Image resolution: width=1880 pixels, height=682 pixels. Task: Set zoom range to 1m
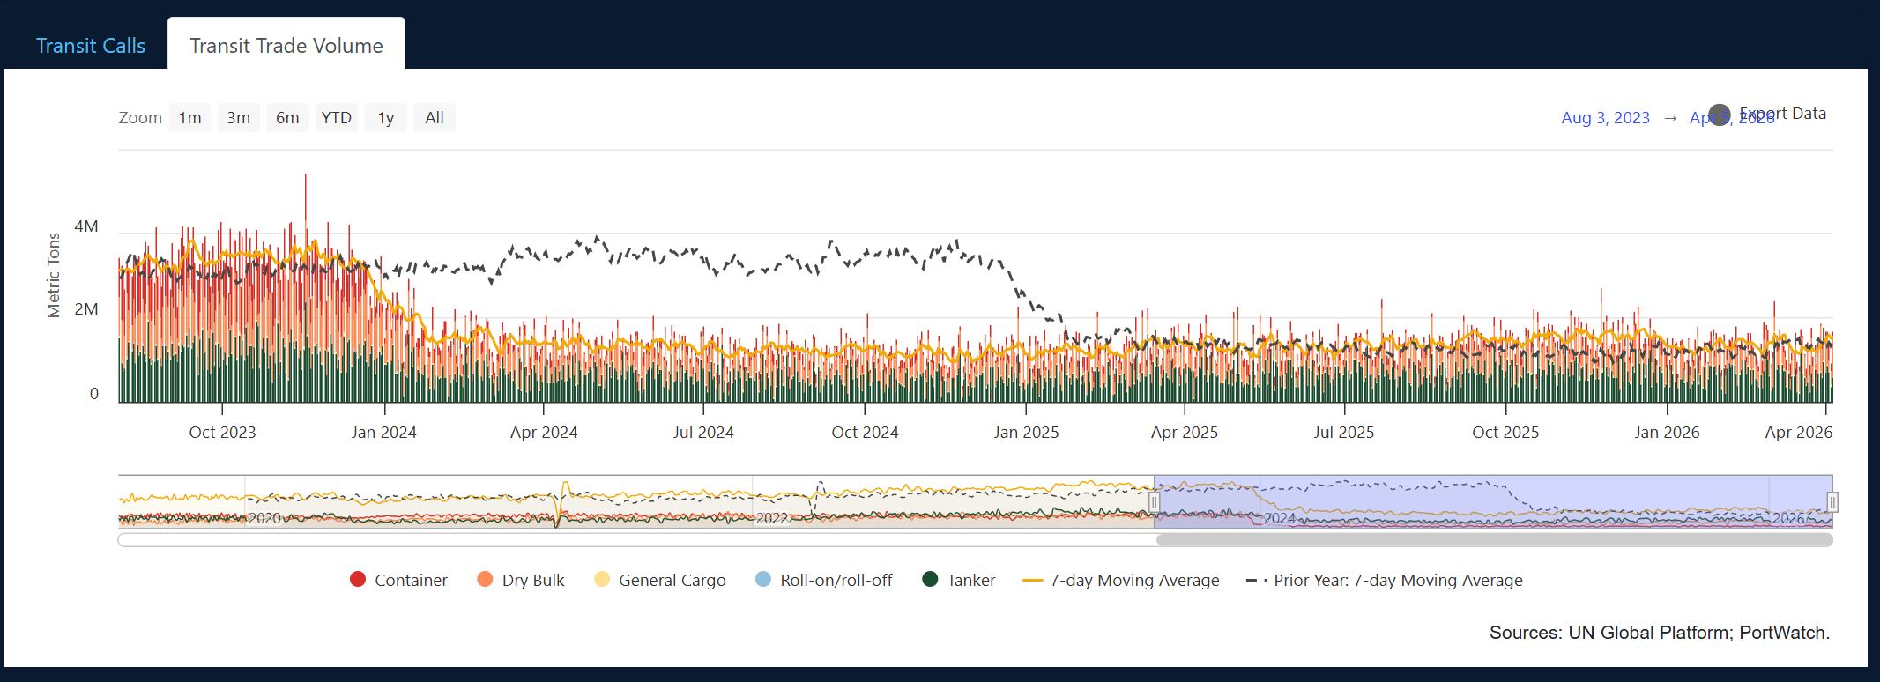[x=189, y=118]
